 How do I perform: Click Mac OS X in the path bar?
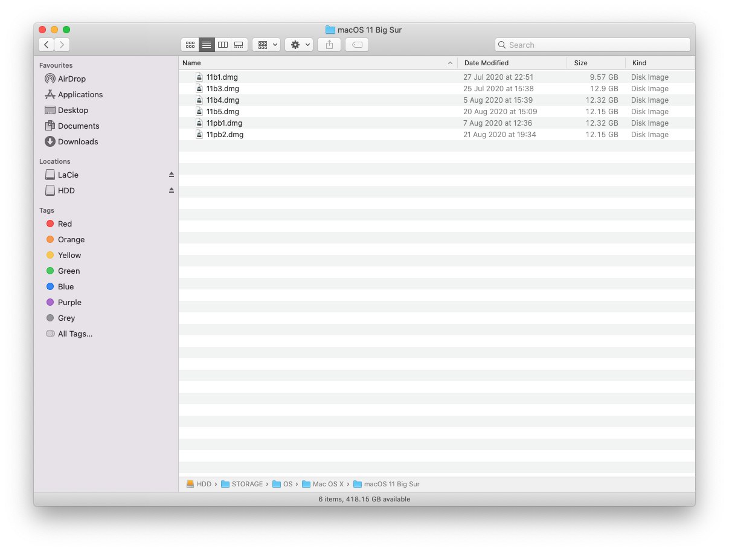(323, 484)
